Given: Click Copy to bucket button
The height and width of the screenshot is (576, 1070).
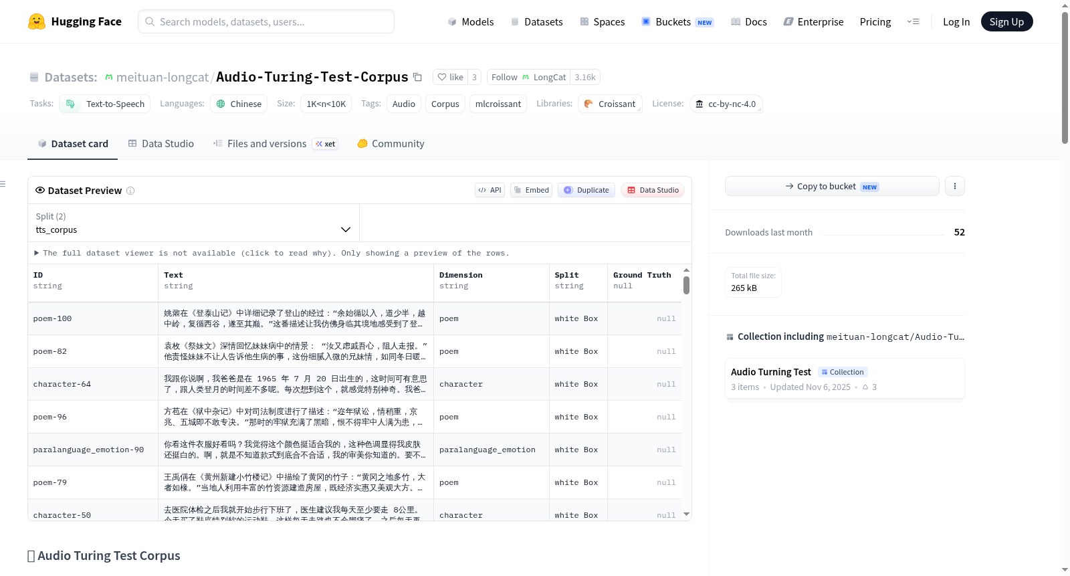Looking at the screenshot, I should pyautogui.click(x=832, y=186).
